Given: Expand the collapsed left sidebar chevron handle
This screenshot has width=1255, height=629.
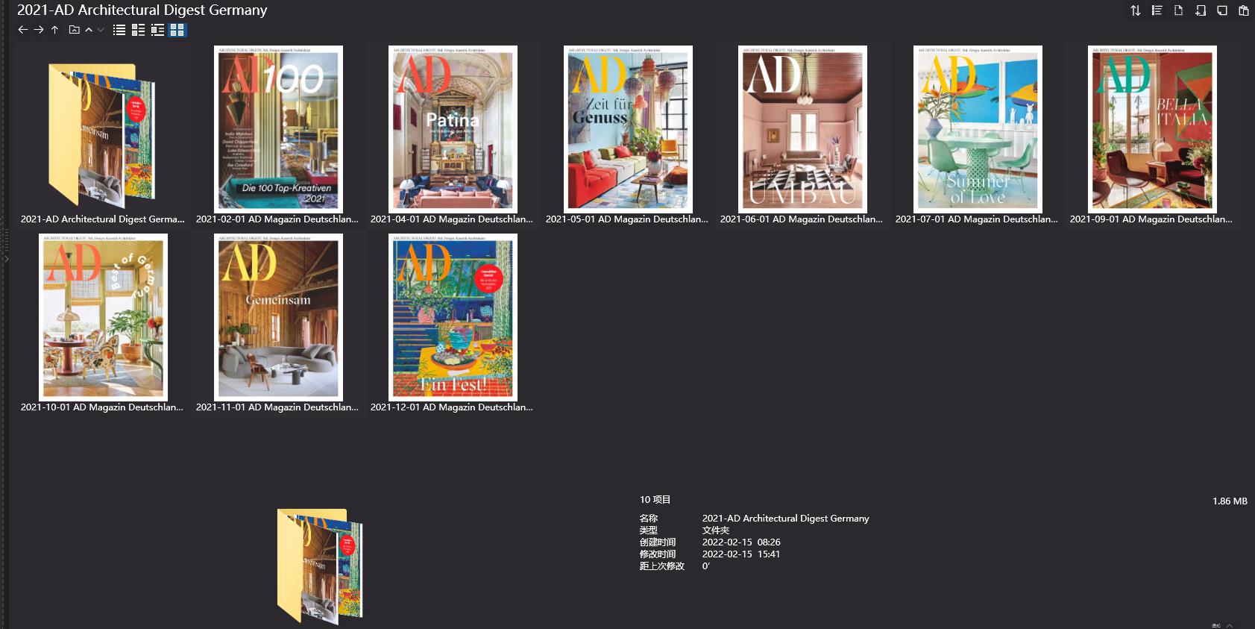Looking at the screenshot, I should 6,259.
